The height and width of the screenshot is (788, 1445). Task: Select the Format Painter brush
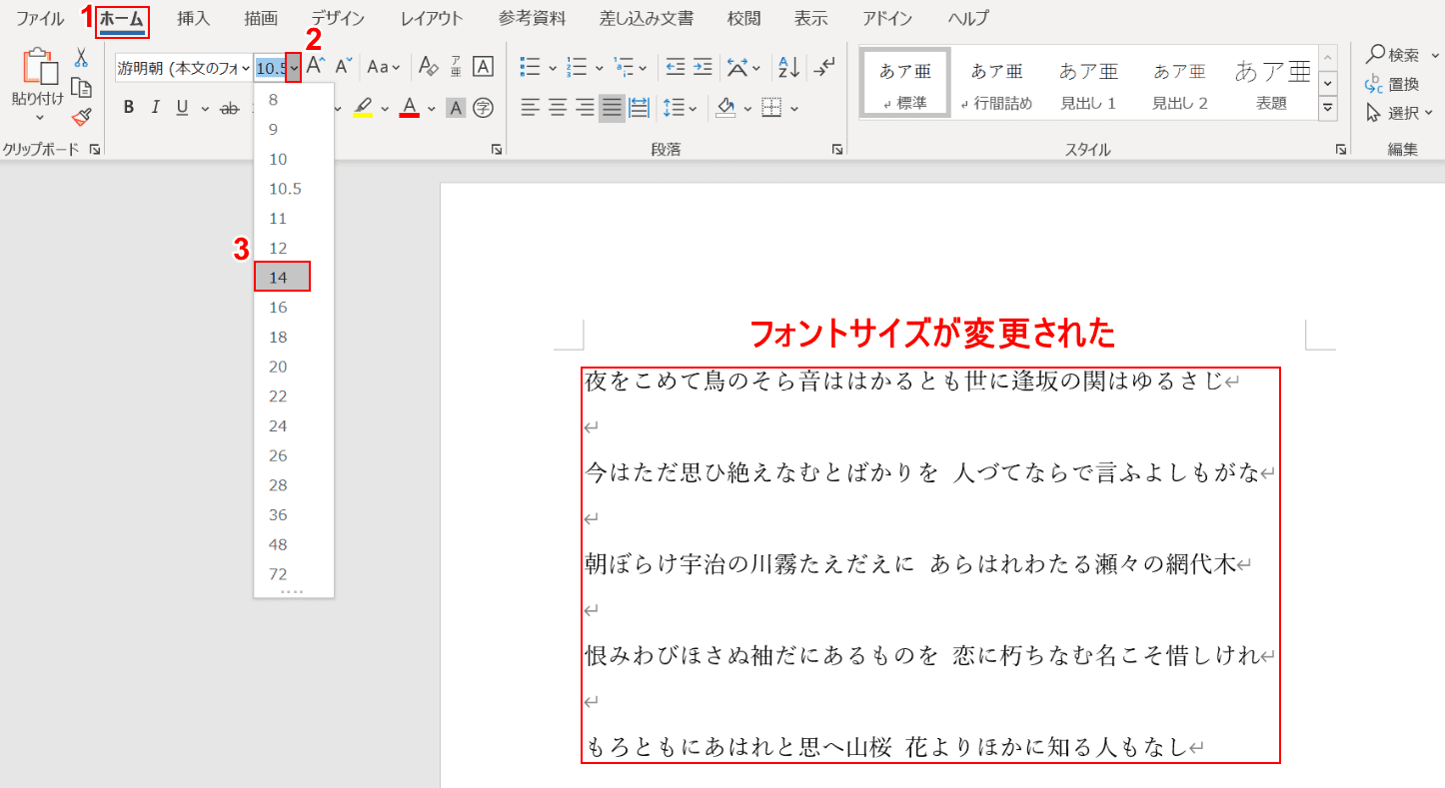(x=81, y=117)
